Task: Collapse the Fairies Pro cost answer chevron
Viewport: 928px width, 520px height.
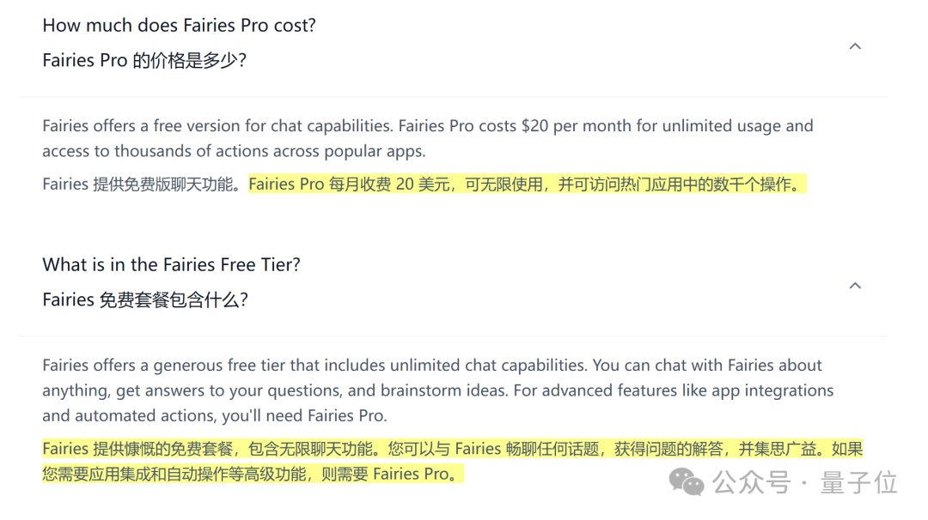Action: (855, 46)
